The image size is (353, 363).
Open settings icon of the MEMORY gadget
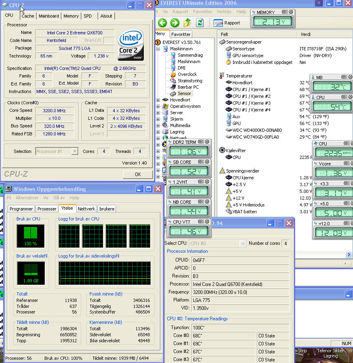(285, 12)
